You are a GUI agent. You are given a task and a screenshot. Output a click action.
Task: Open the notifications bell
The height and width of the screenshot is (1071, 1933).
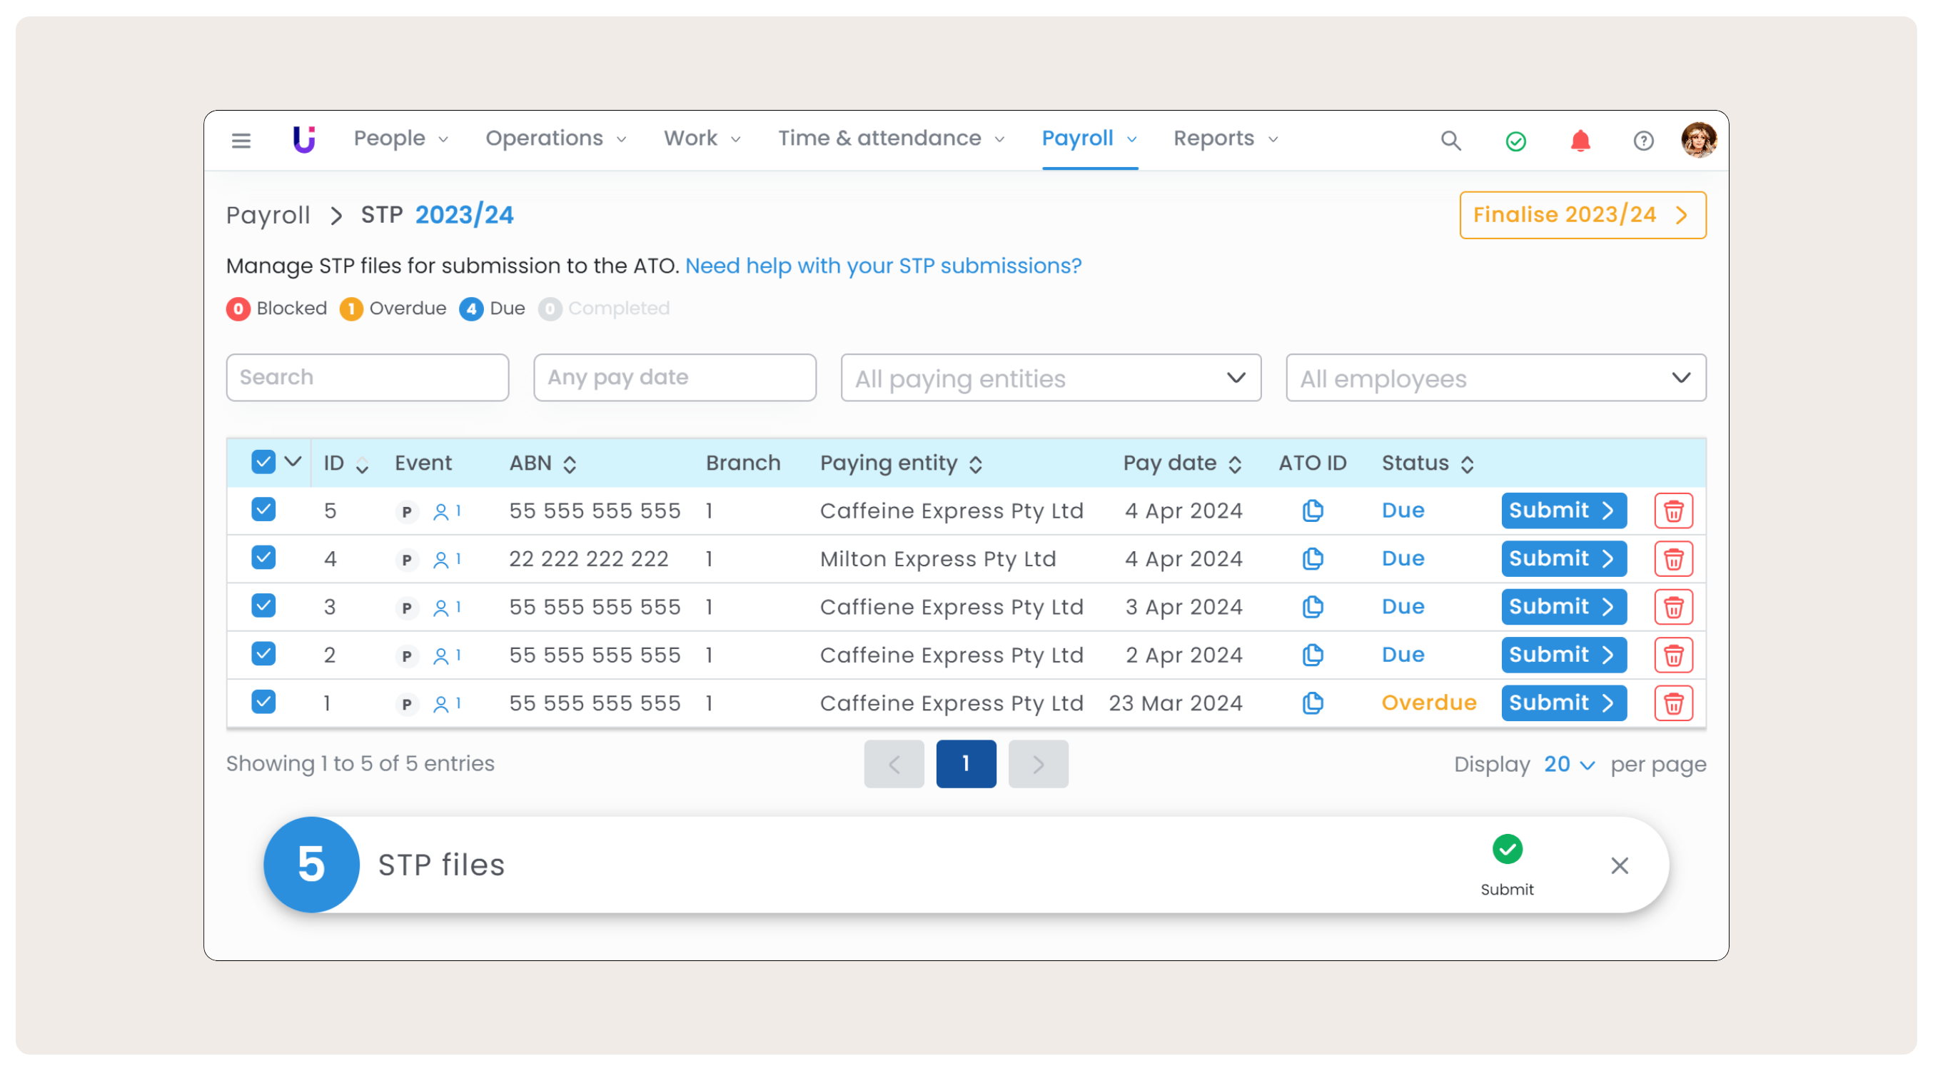[x=1580, y=141]
